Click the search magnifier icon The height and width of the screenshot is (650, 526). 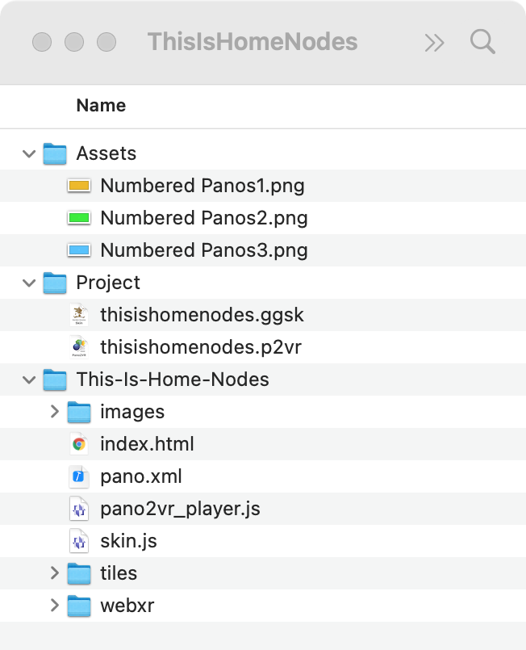pos(482,42)
